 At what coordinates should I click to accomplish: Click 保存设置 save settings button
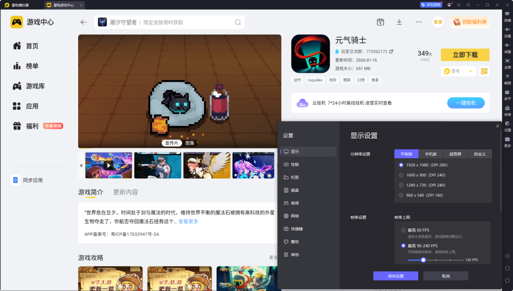pos(396,276)
